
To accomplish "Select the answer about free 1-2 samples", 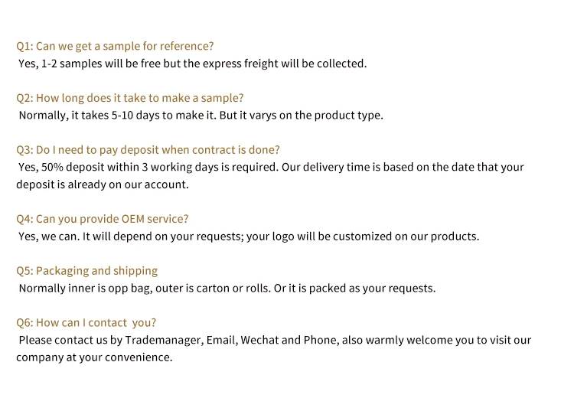I will (192, 64).
